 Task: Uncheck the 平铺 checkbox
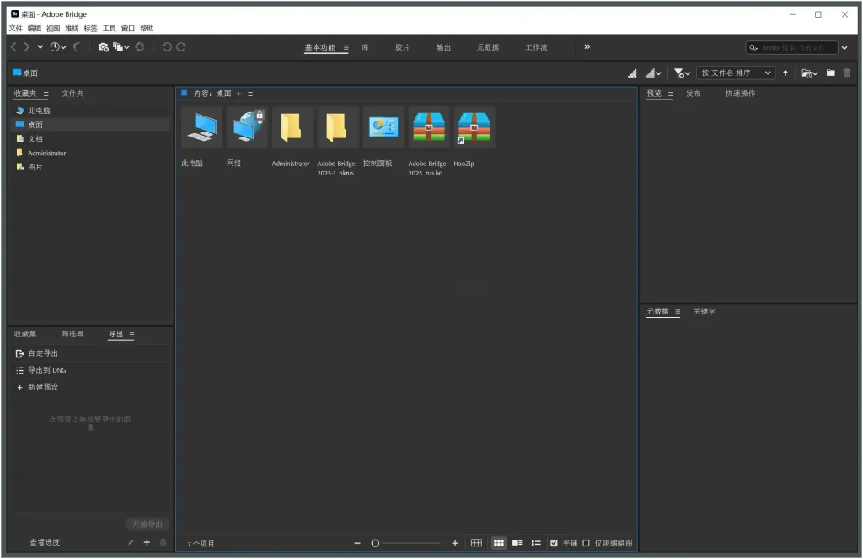tap(554, 543)
